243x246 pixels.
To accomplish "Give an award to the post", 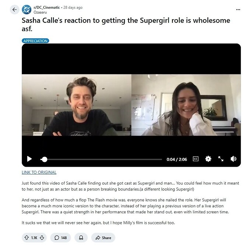I will coord(81,238).
